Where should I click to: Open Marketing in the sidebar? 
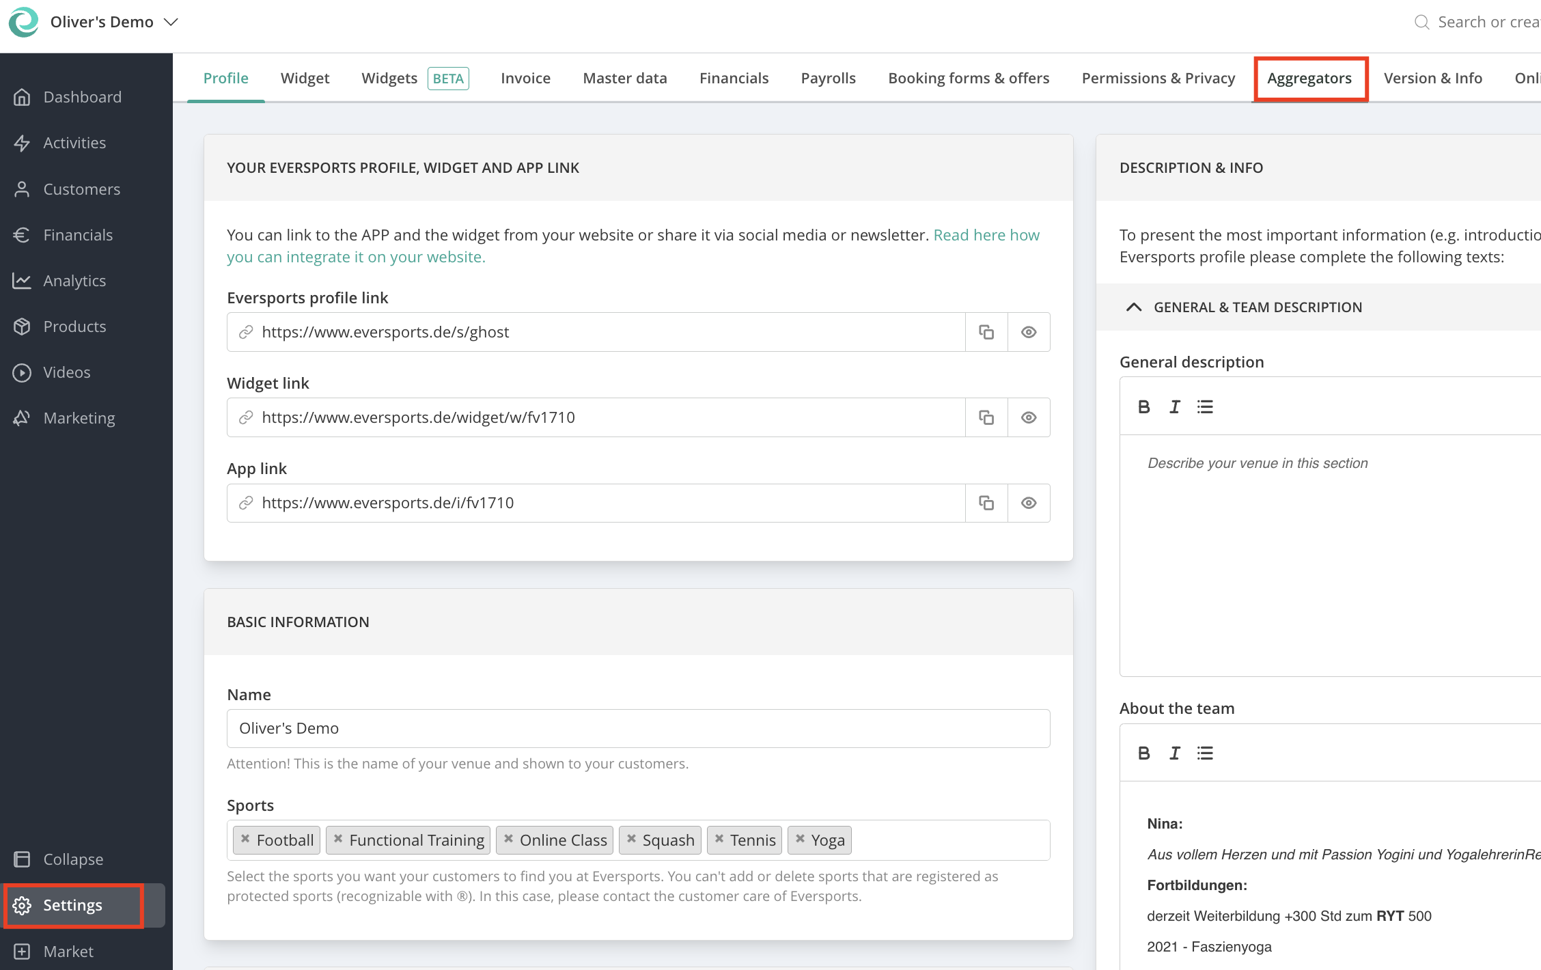pos(79,418)
